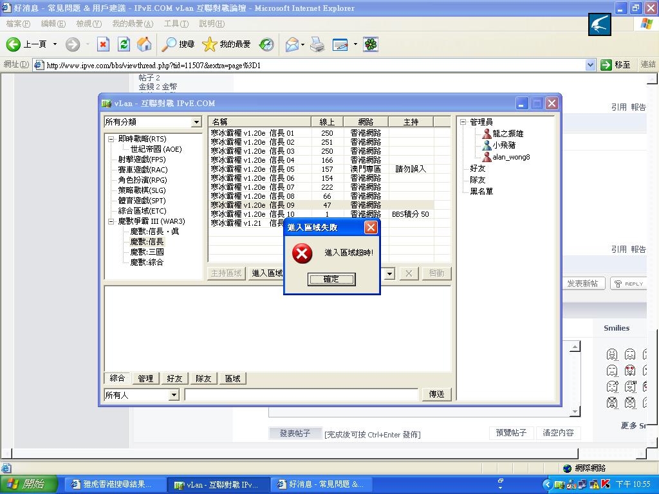
Task: Switch to the 好友 chat tab
Action: pyautogui.click(x=174, y=379)
